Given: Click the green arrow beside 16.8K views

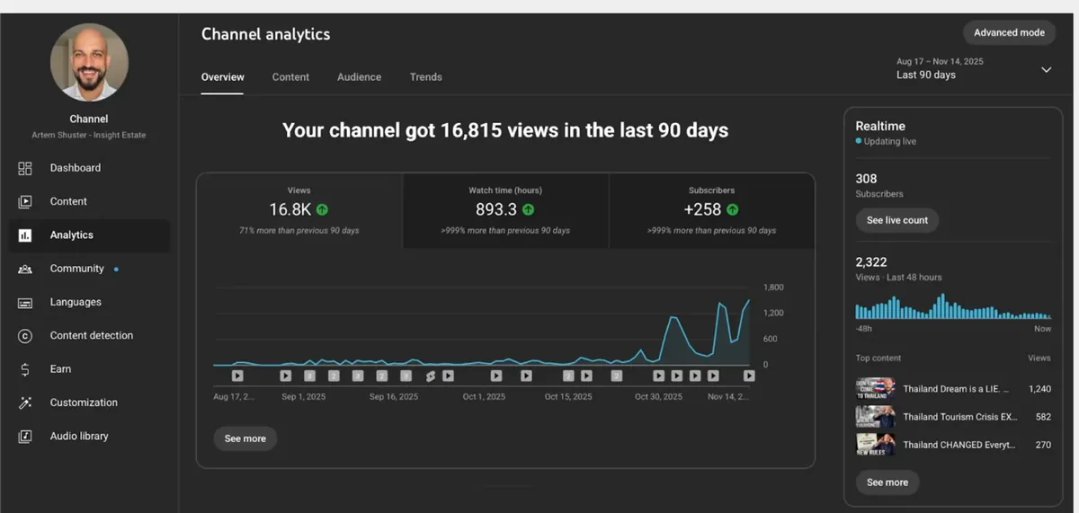Looking at the screenshot, I should pos(323,209).
